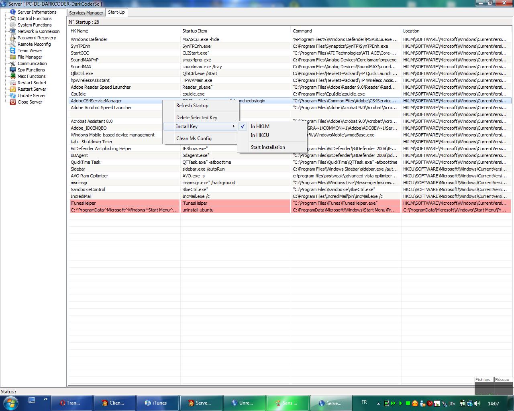Select the IncrediMail startup row
Viewport: 514px width, 411px height.
coord(290,196)
